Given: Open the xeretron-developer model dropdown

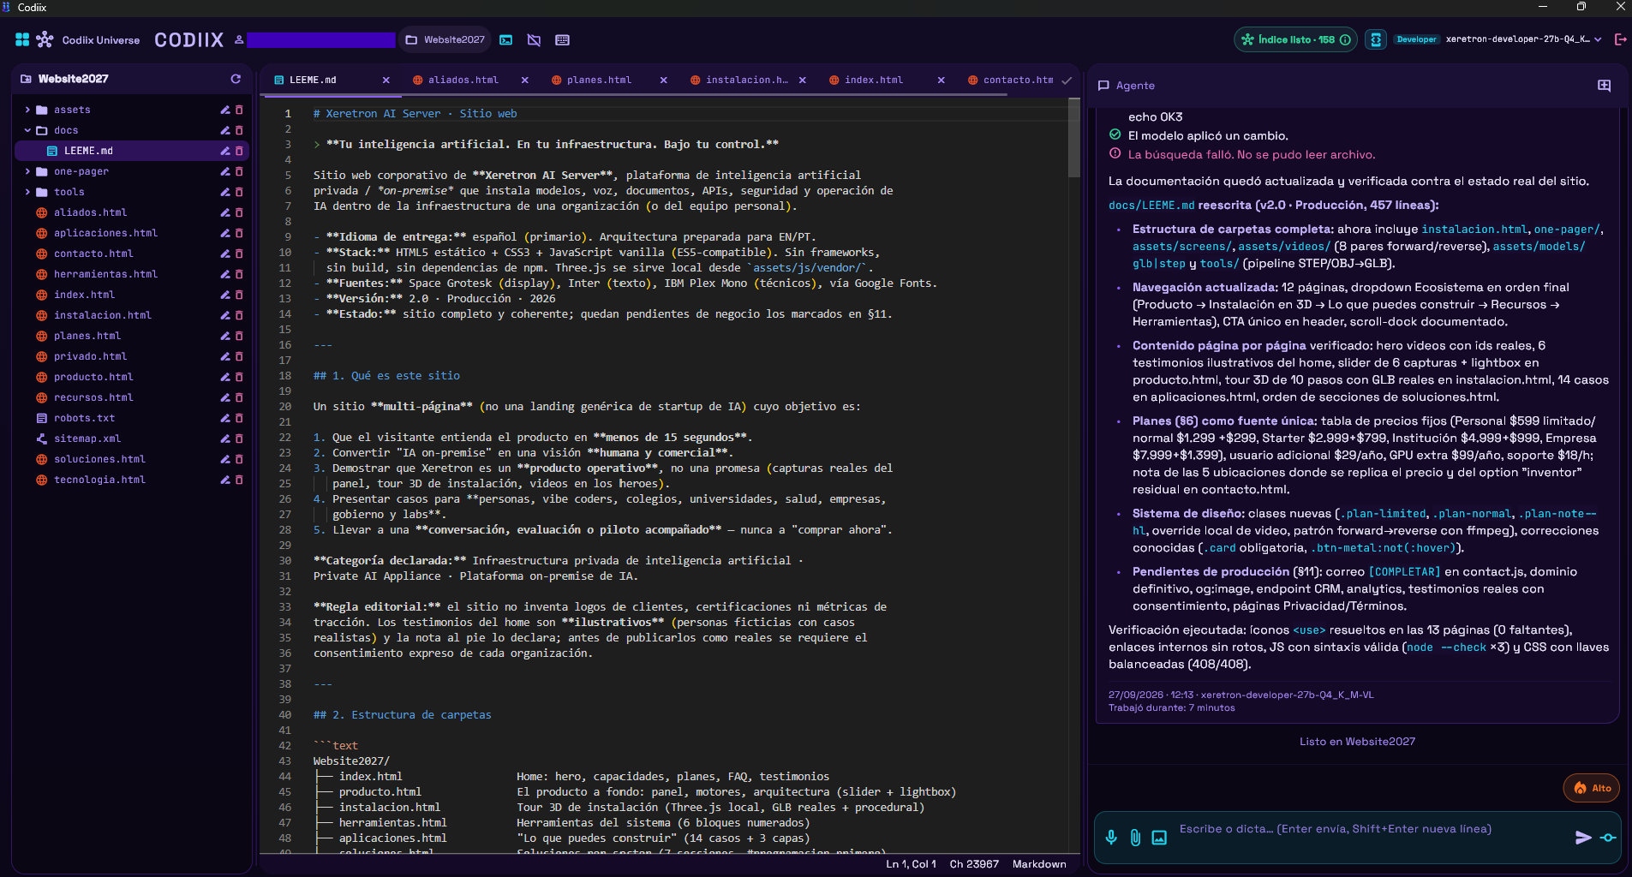Looking at the screenshot, I should (x=1523, y=39).
